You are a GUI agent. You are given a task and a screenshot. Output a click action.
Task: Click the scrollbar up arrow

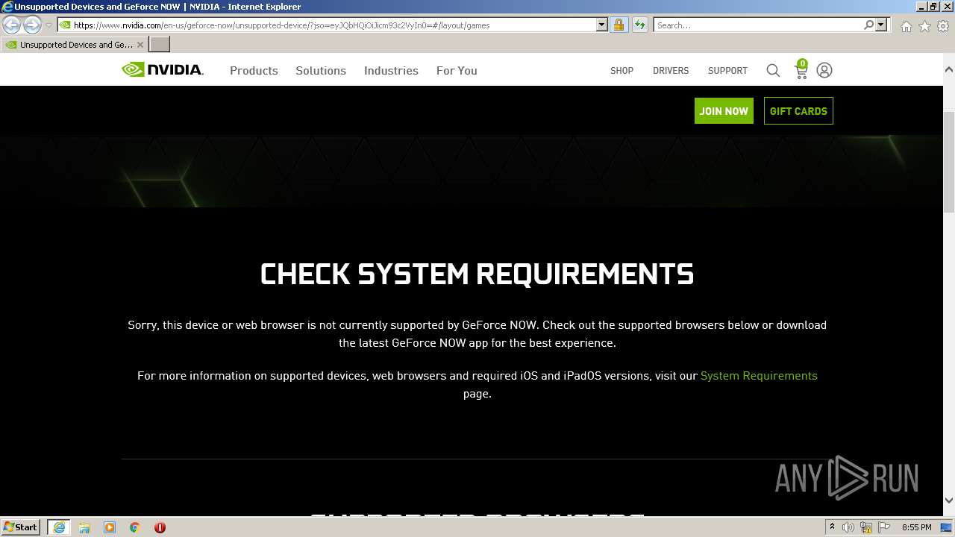click(x=949, y=69)
